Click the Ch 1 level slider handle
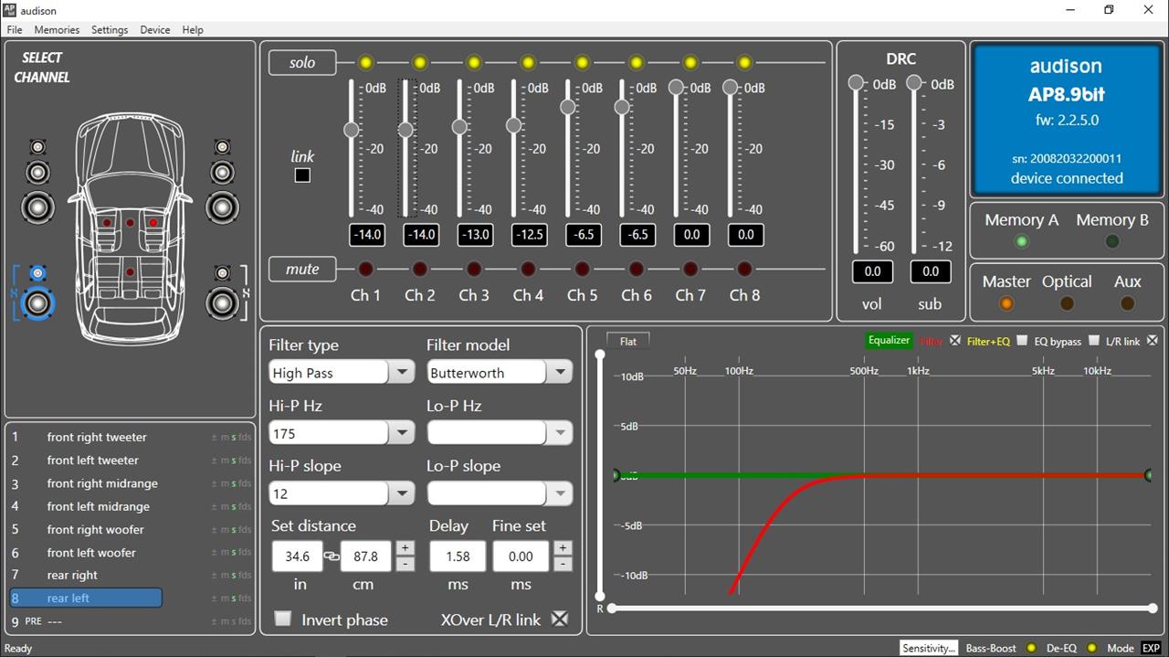Screen dimensions: 1169x657 [x=351, y=130]
